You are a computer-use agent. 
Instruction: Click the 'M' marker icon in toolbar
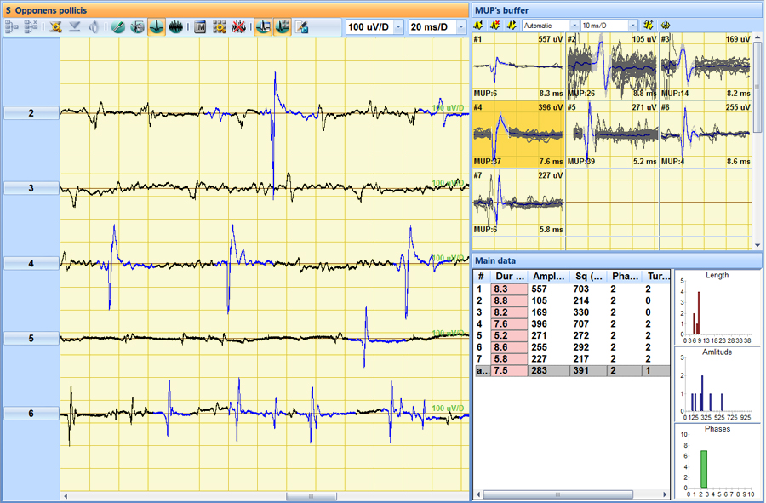pyautogui.click(x=200, y=27)
